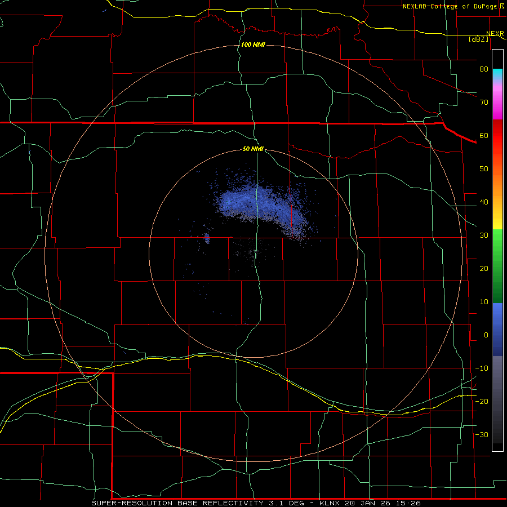Click the 10 value on the dBZ scale

[484, 302]
